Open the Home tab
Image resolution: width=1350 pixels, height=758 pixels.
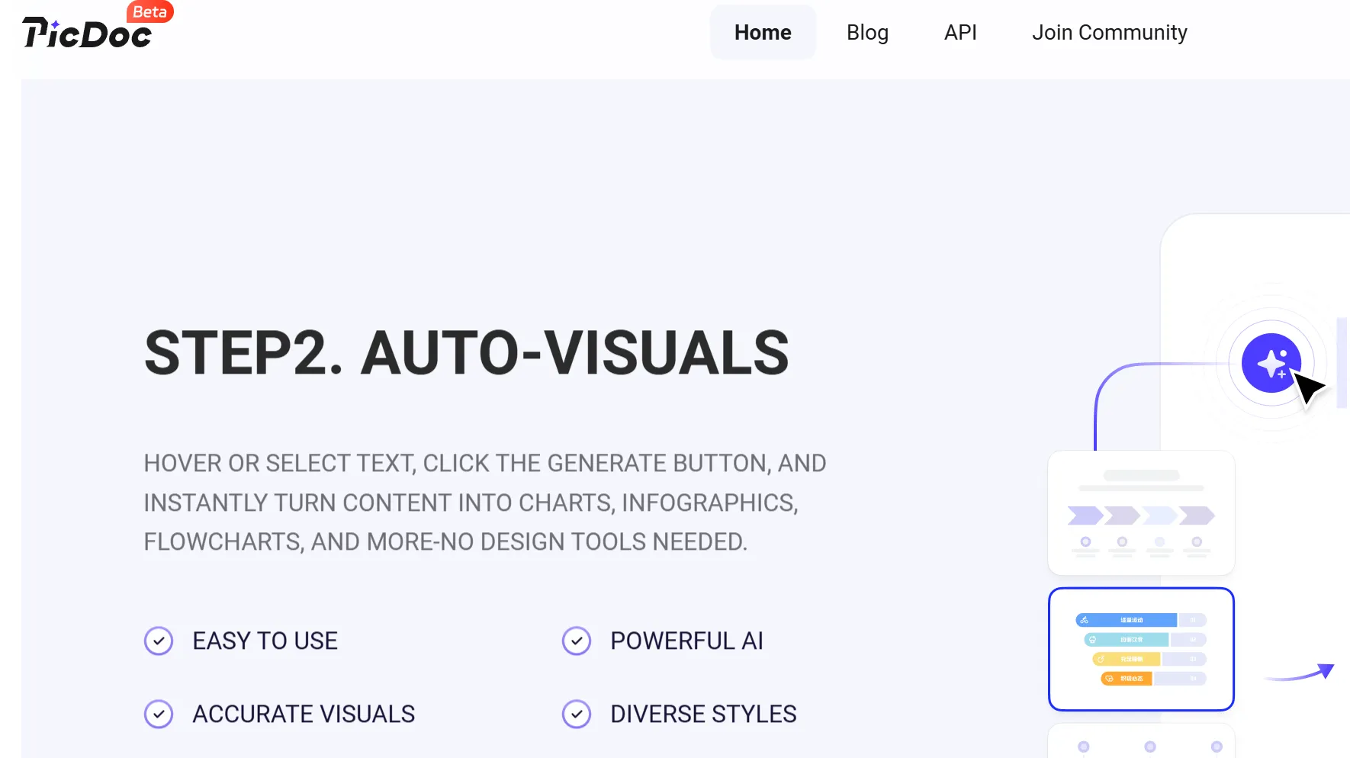coord(763,33)
